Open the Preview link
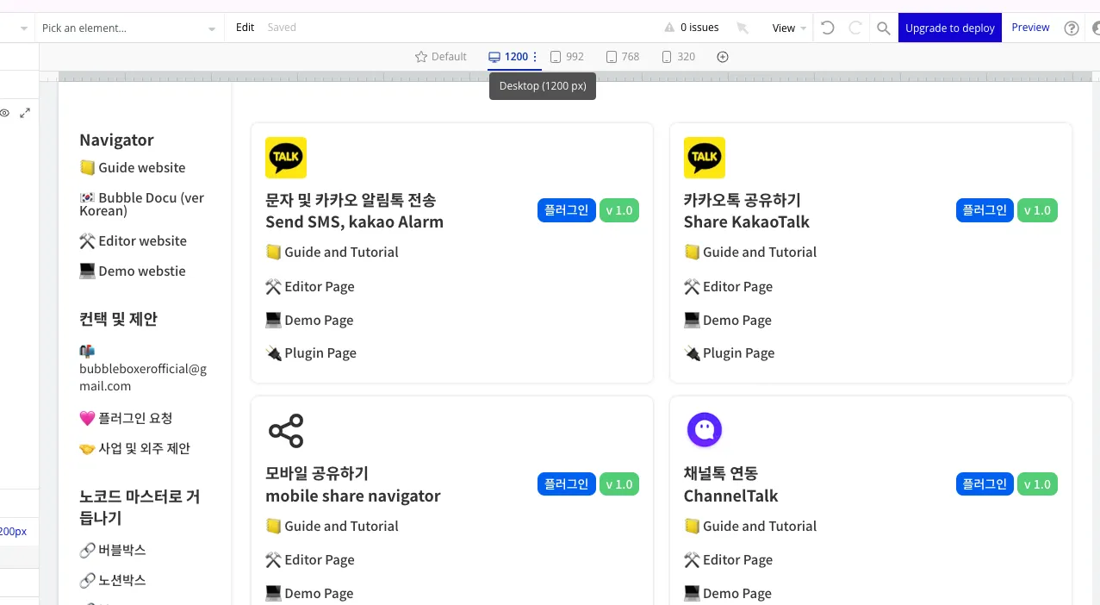 pyautogui.click(x=1030, y=28)
